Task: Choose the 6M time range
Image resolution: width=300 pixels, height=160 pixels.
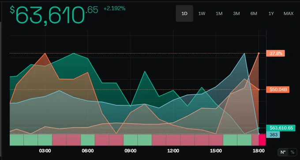Action: tap(254, 13)
